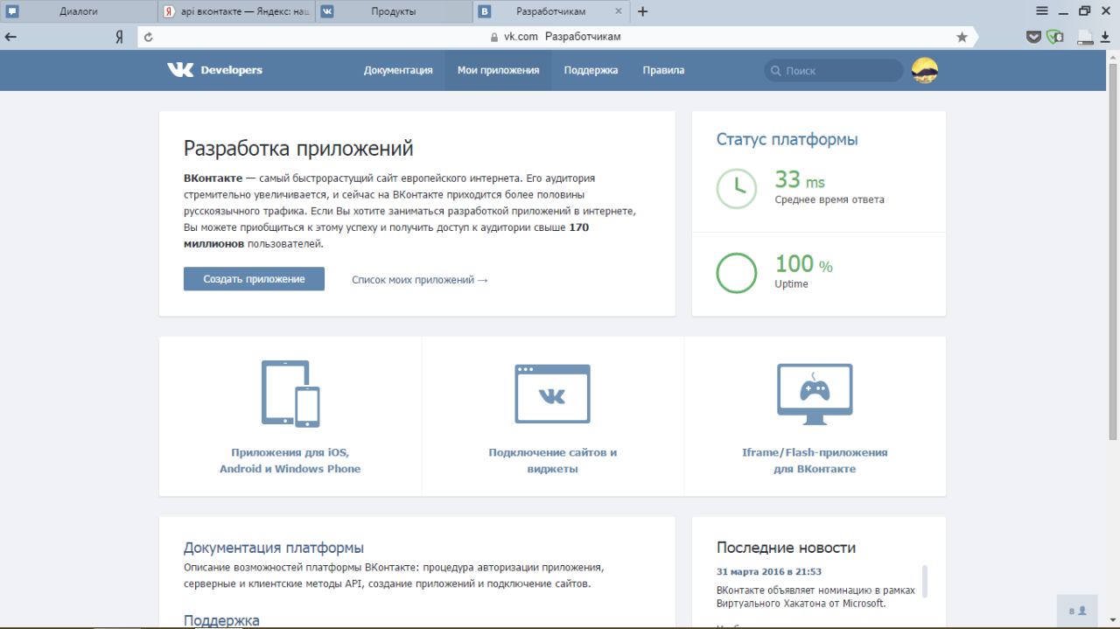1120x629 pixels.
Task: Click the magnifier icon in search field
Action: click(x=775, y=71)
